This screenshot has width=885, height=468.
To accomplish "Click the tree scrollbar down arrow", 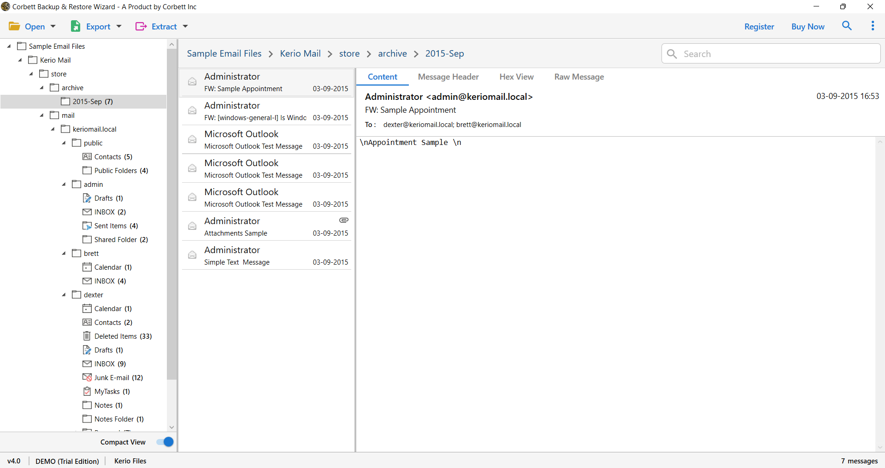I will [171, 427].
